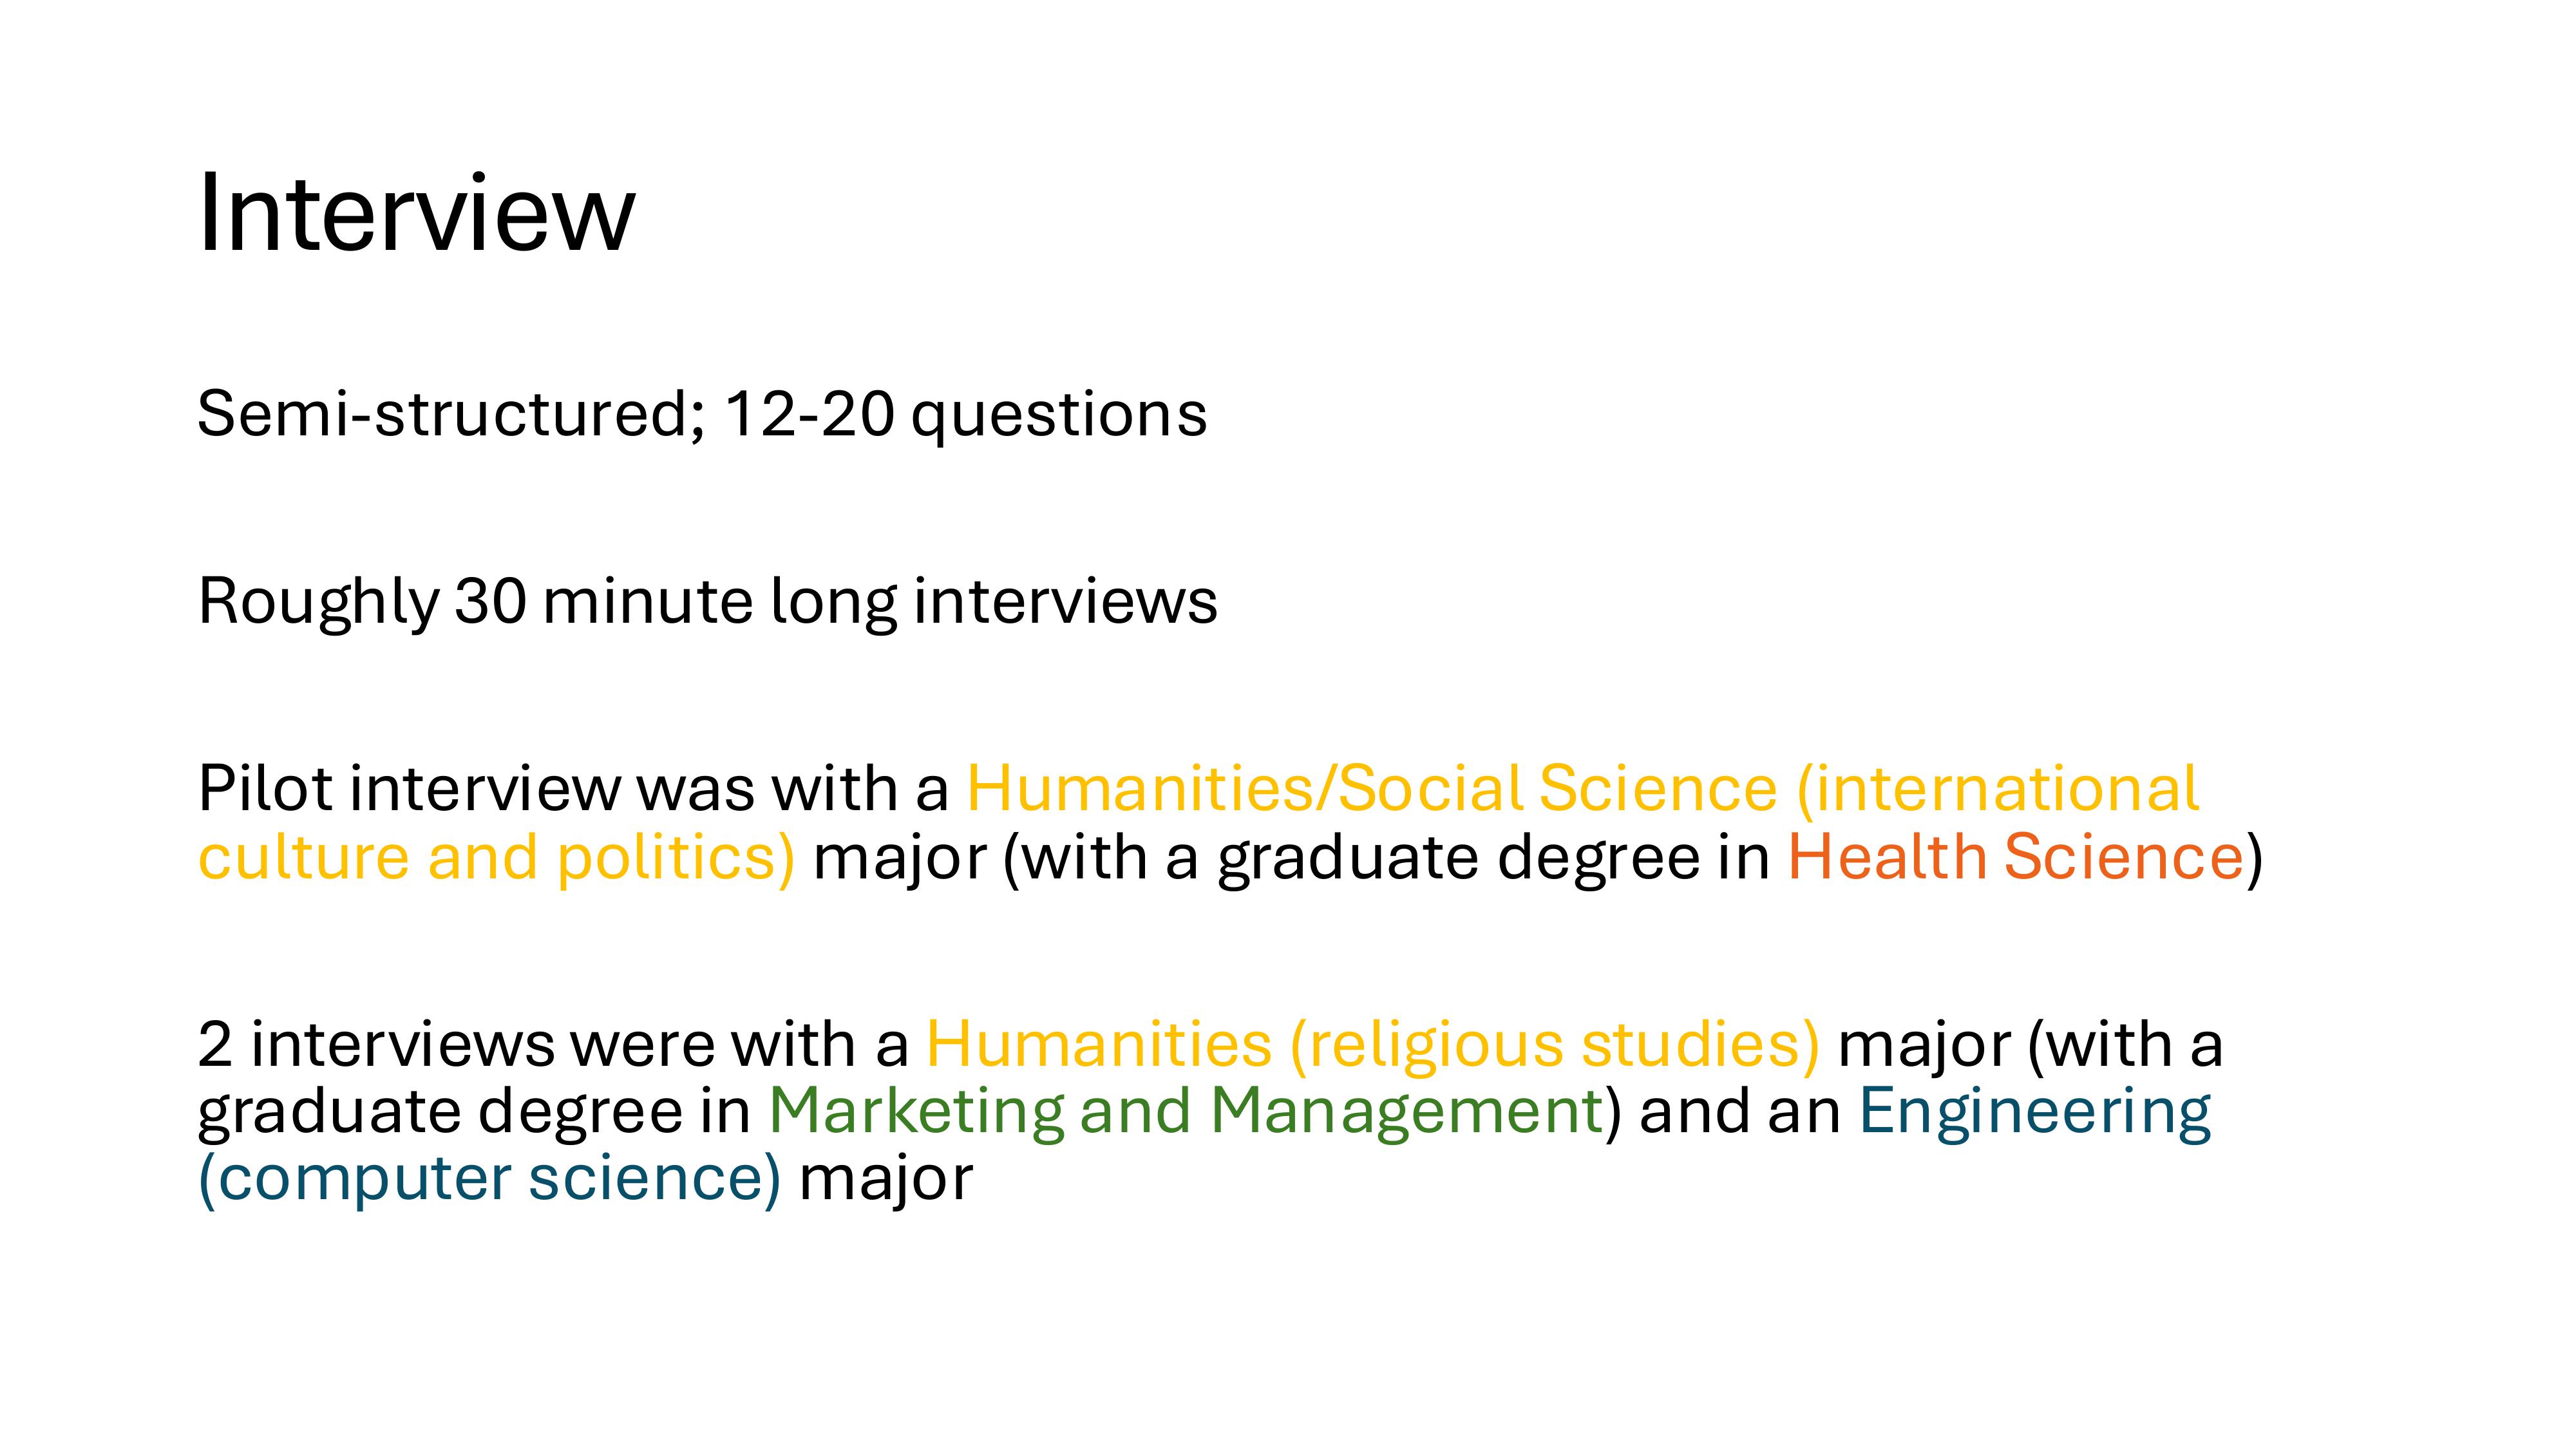The image size is (2576, 1449).
Task: Click the blue 'Engineering' word
Action: click(2035, 1113)
